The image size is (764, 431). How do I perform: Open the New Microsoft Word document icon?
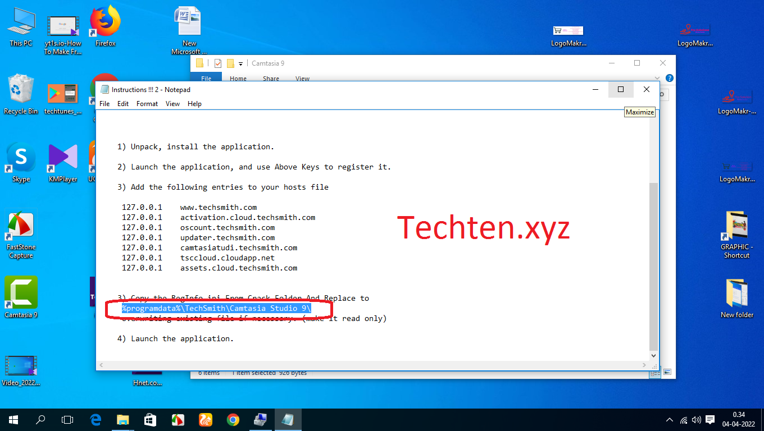click(x=189, y=31)
